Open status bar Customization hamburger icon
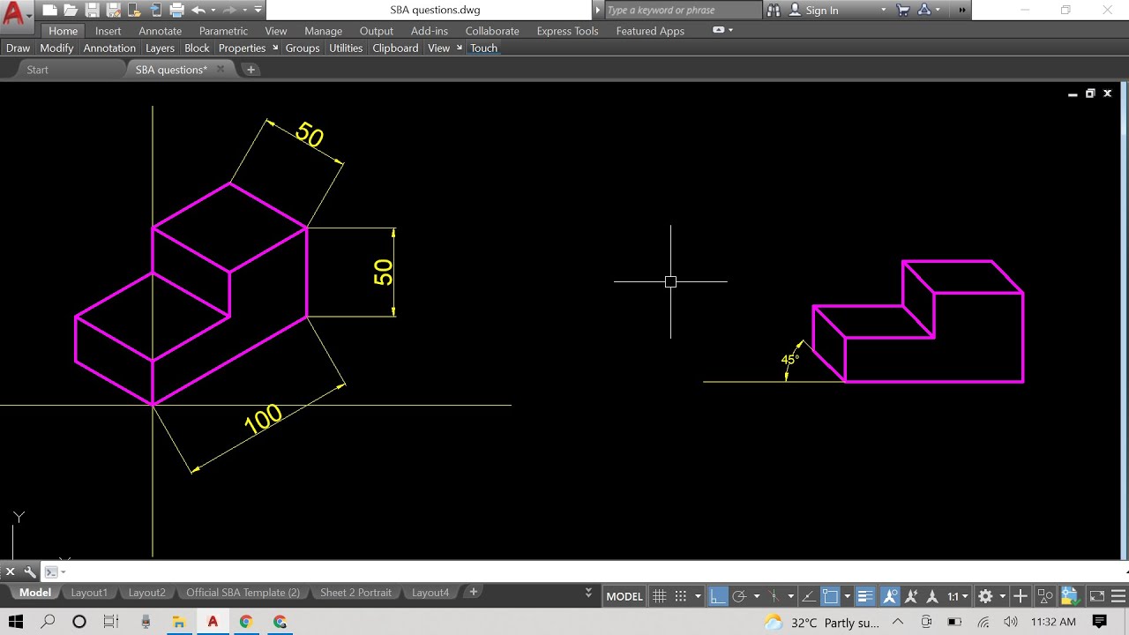 (1118, 596)
